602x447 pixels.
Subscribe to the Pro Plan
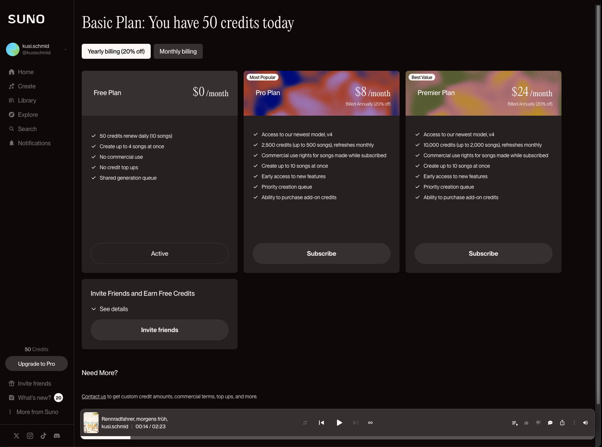point(322,253)
